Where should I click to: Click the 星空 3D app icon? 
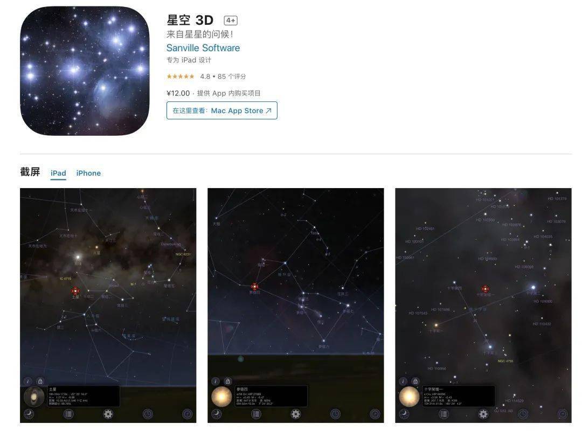tap(85, 71)
